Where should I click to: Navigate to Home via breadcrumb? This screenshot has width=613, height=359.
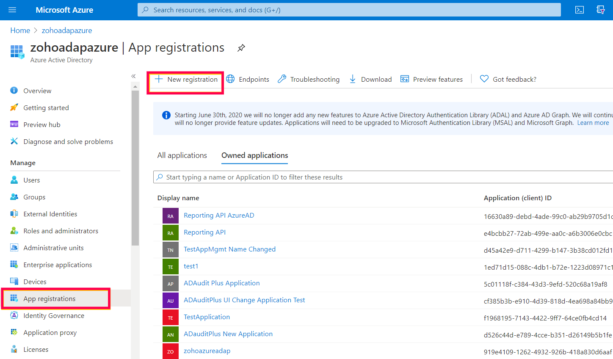[x=20, y=30]
